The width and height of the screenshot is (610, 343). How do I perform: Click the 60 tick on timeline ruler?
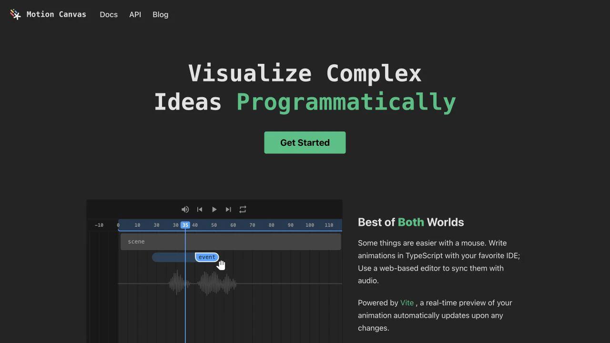233,225
